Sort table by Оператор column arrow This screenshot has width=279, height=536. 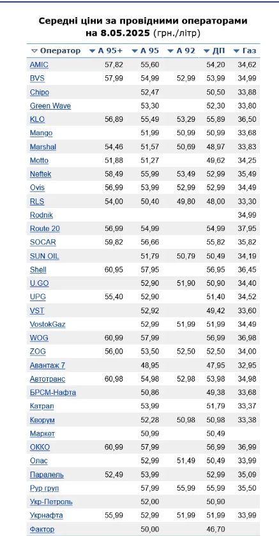pos(34,51)
